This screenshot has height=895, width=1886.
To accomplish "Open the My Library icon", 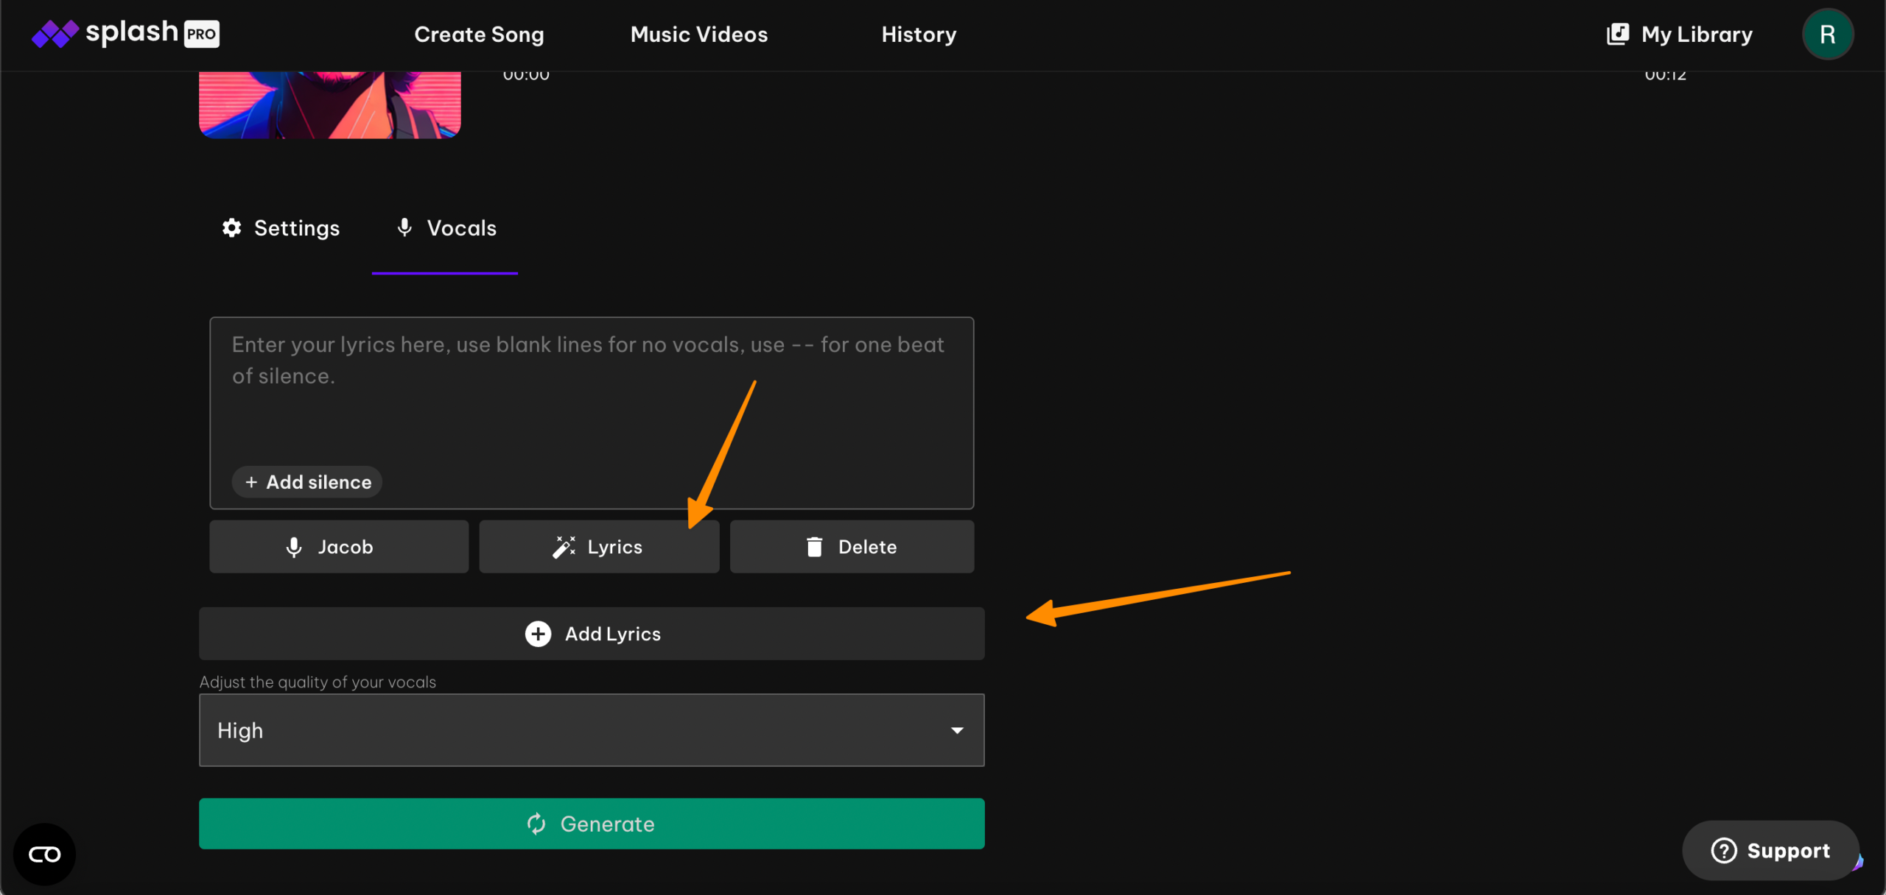I will 1617,34.
